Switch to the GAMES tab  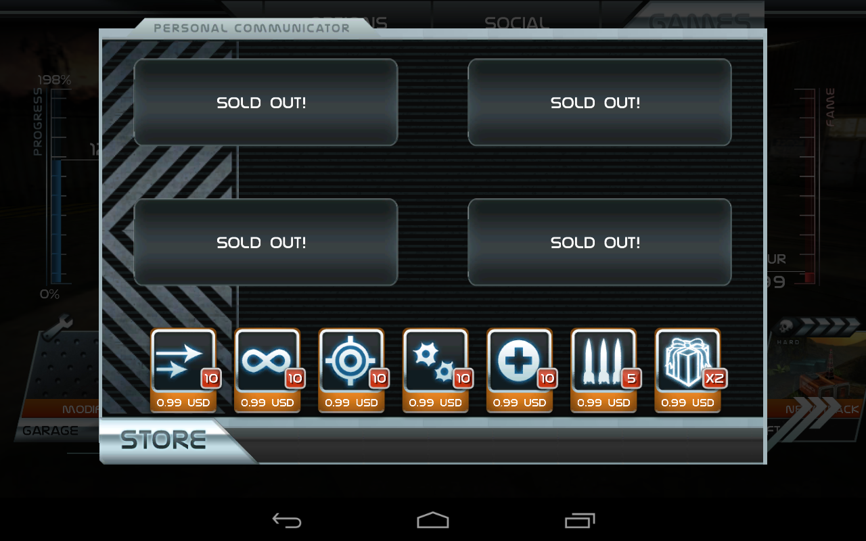[700, 19]
